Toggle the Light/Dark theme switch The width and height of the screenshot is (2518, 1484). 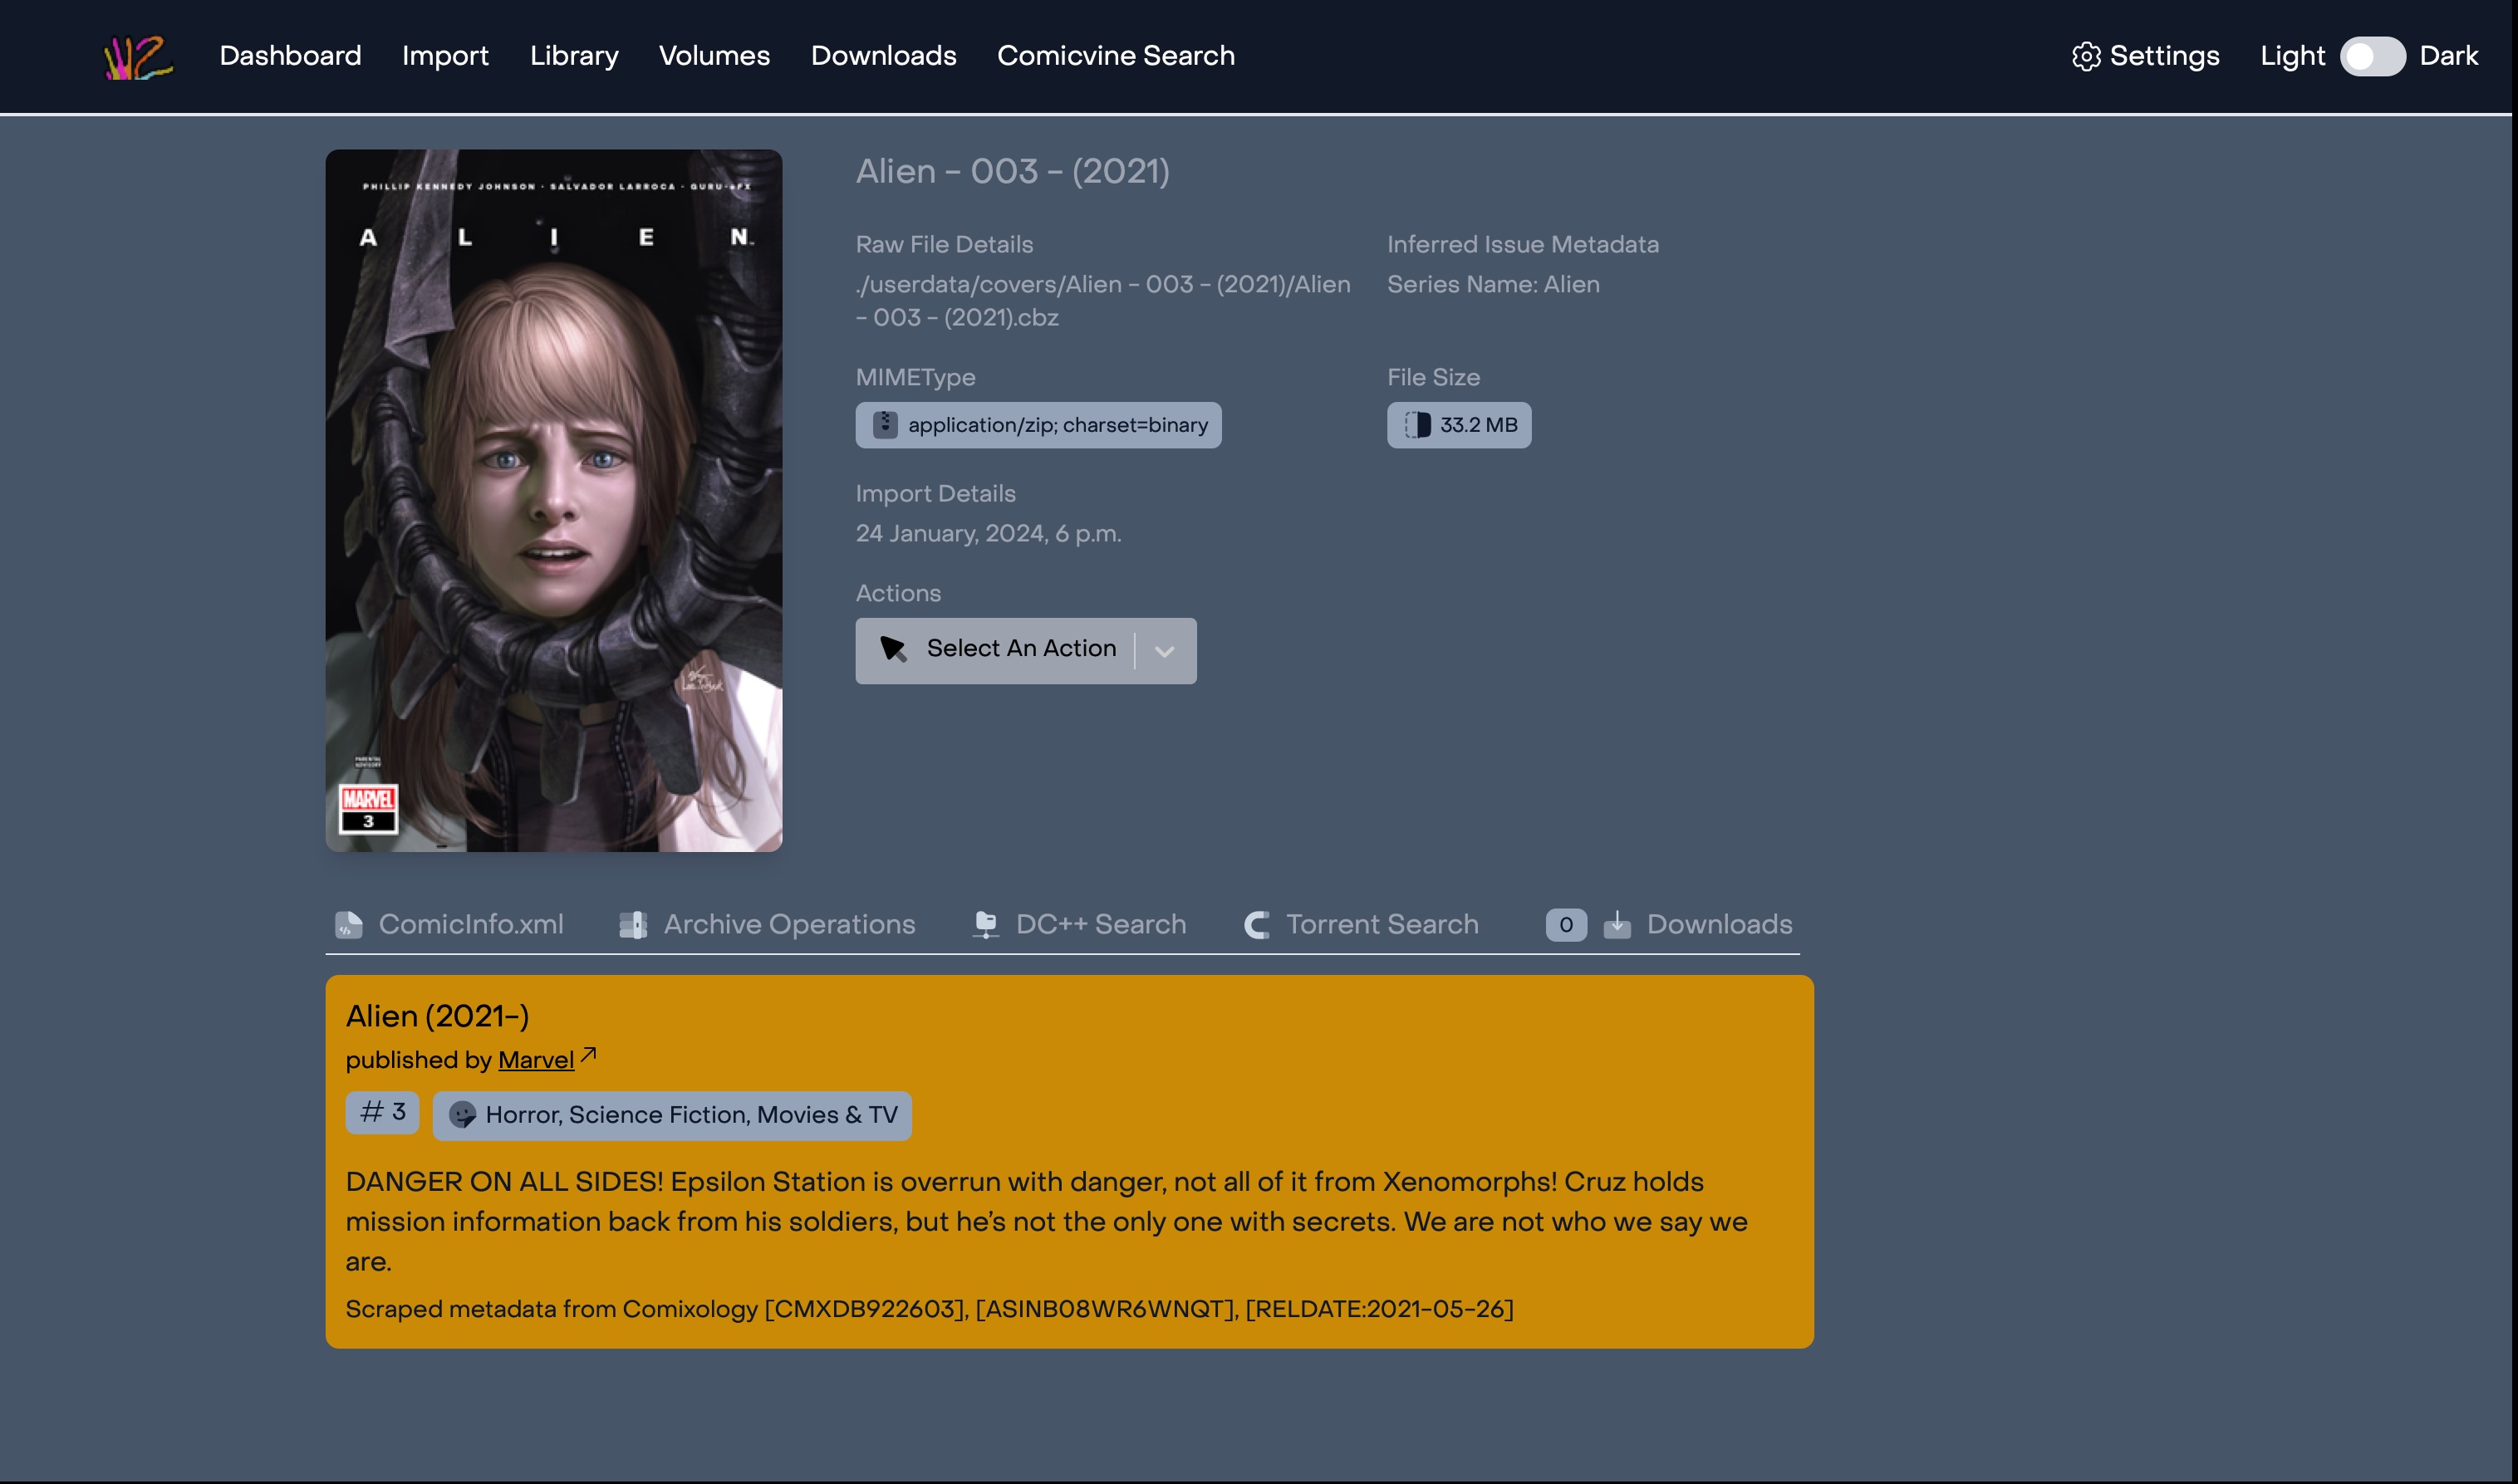(x=2371, y=57)
